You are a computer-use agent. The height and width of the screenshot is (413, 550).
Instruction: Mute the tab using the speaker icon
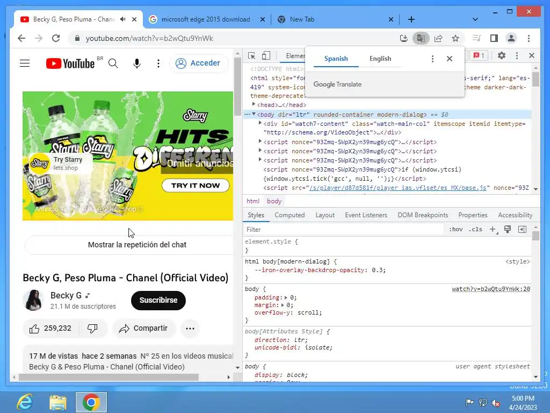pyautogui.click(x=123, y=19)
